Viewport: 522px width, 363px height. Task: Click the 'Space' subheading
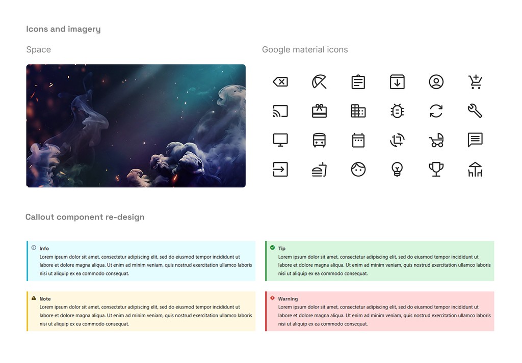coord(39,49)
